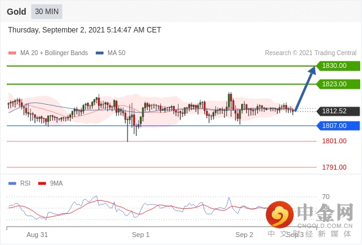Select the 1830.00 target price label
The height and width of the screenshot is (245, 362).
pyautogui.click(x=338, y=66)
